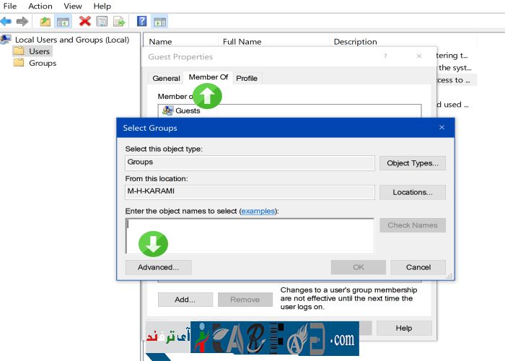Screen dimensions: 505x361
Task: Open the Action menu
Action: (x=40, y=6)
